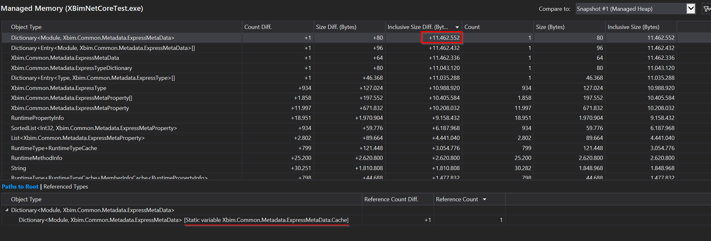Select RuntimeType+RuntimeTypeCache row
This screenshot has width=711, height=241.
tap(355, 148)
